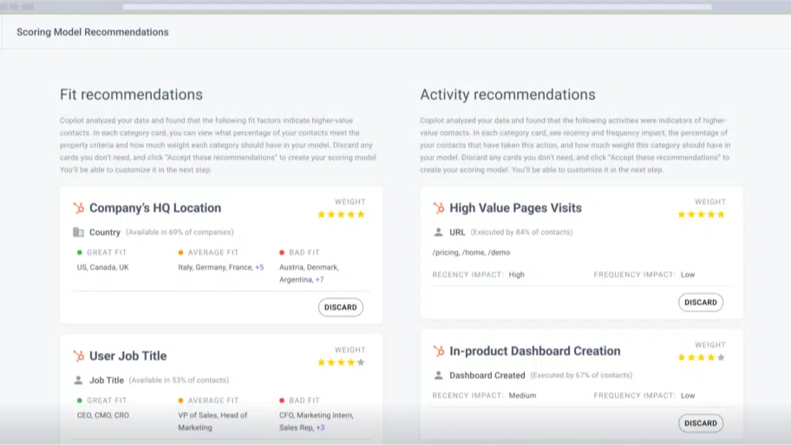Click the User Job Title card title

click(x=128, y=356)
